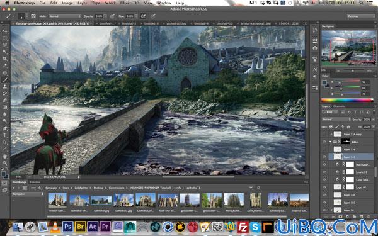Collapse the BALL layer group triangle
Viewport: 378px width, 236px height.
330,142
